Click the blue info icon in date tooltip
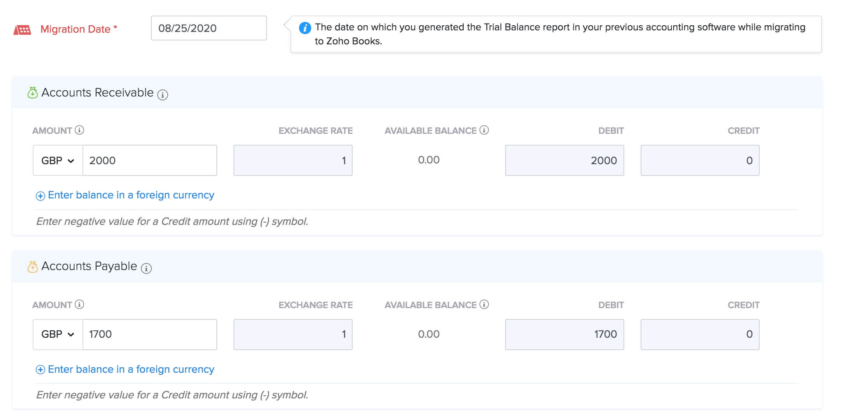Screen dimensions: 857x414 pos(305,28)
